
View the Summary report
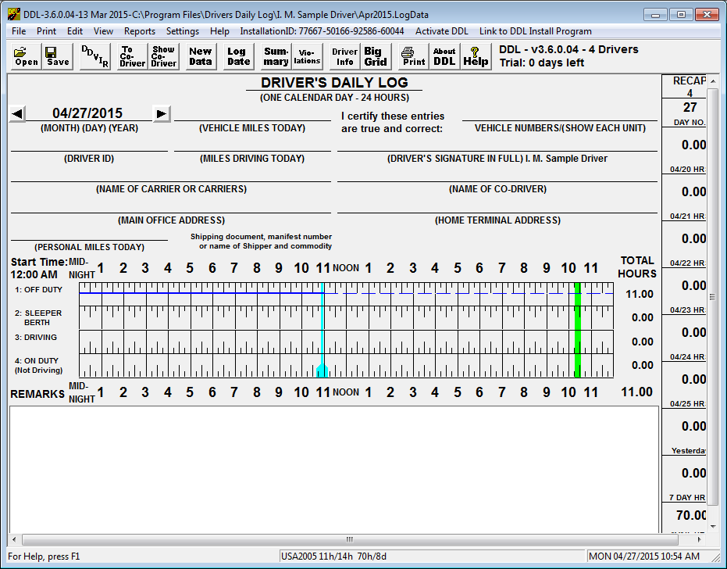click(276, 55)
